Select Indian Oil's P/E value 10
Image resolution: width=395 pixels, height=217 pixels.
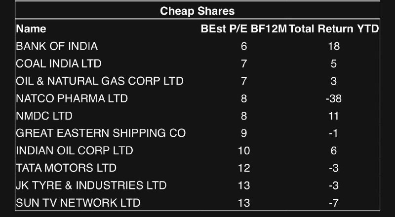[x=244, y=151]
